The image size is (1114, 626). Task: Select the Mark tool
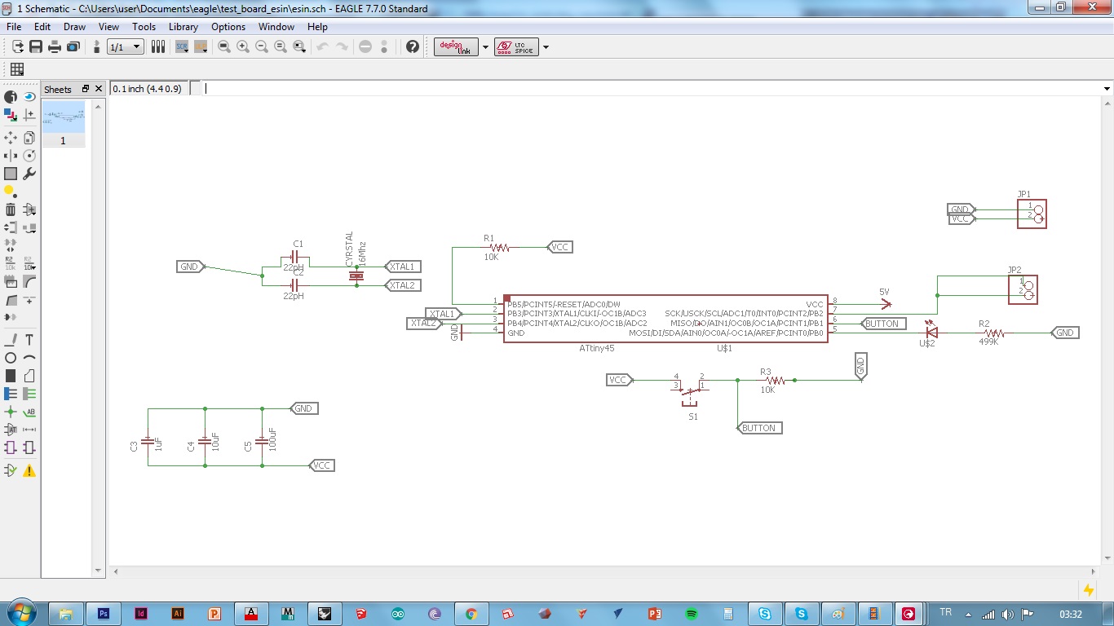pos(29,115)
